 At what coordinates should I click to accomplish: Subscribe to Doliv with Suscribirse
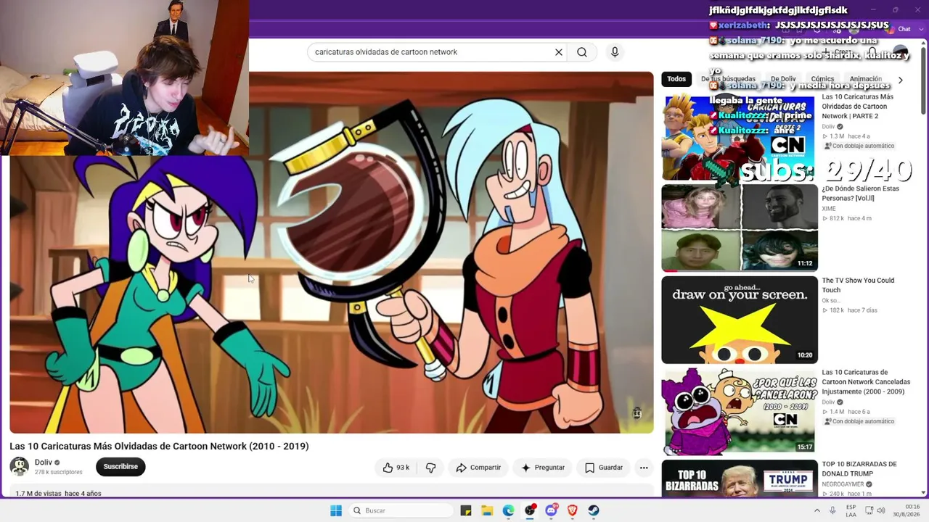[x=120, y=467]
